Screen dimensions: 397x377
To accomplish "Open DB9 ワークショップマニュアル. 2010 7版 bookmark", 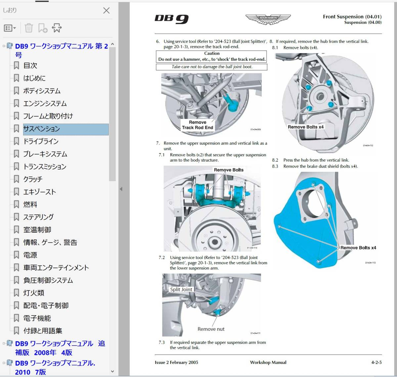I will tap(55, 367).
